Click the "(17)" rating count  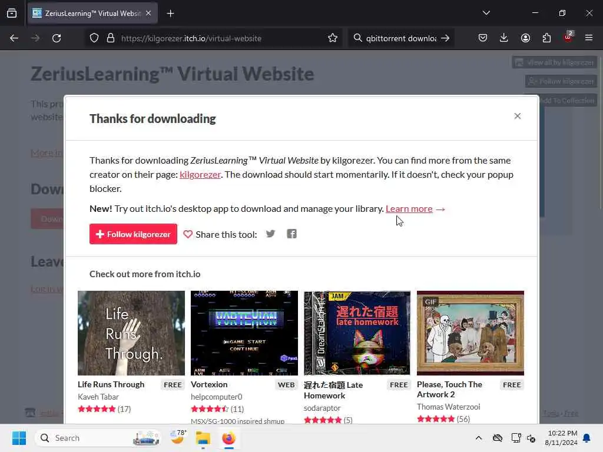click(124, 409)
